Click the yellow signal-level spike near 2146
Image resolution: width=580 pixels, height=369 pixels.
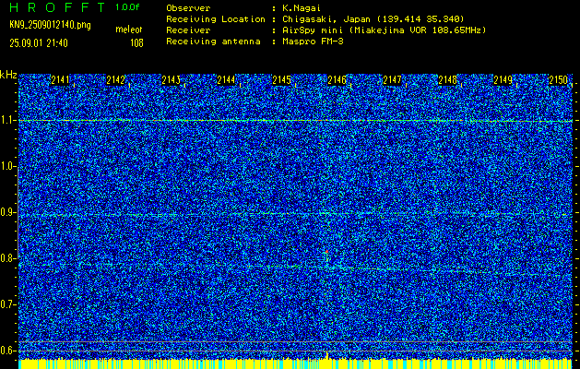click(x=327, y=356)
